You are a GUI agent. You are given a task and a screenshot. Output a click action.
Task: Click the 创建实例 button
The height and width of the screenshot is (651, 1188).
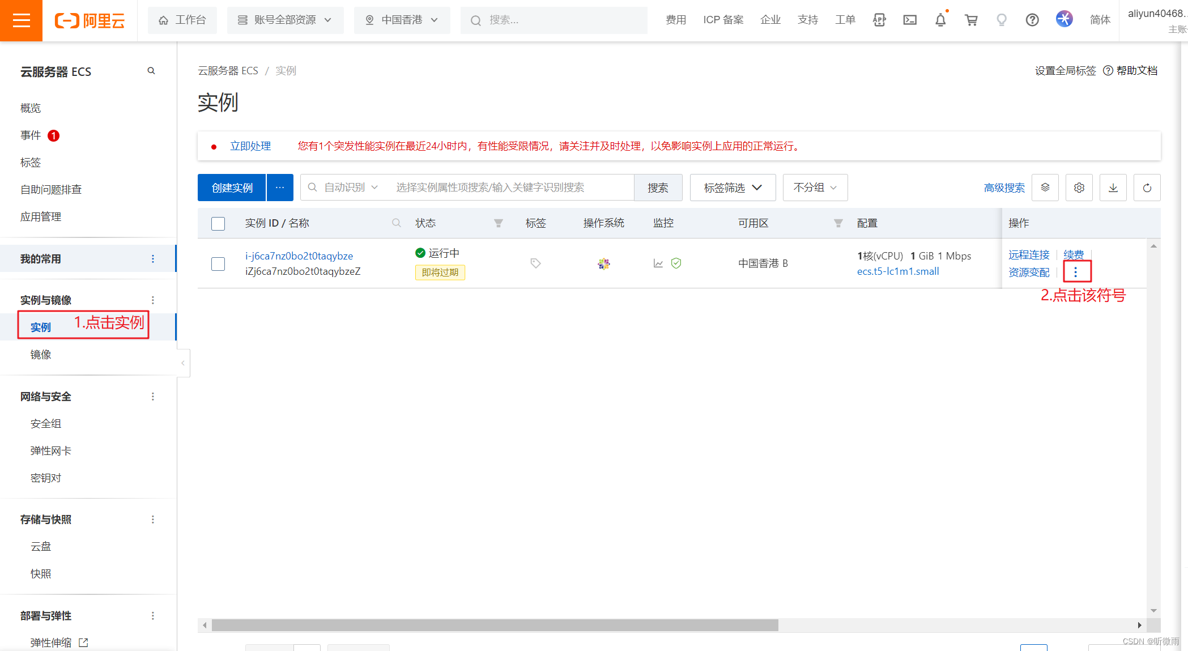pos(232,188)
